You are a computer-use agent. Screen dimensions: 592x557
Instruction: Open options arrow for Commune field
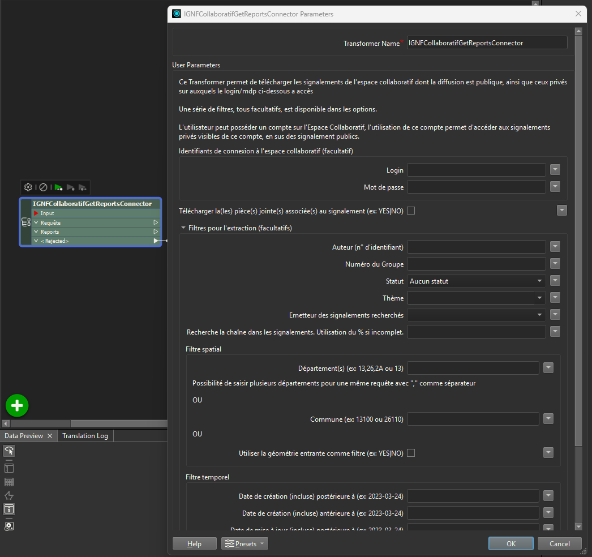(x=548, y=418)
